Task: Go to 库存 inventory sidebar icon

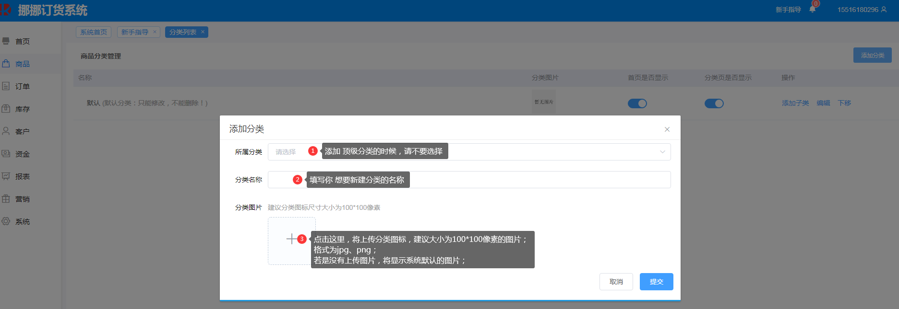Action: pyautogui.click(x=6, y=109)
